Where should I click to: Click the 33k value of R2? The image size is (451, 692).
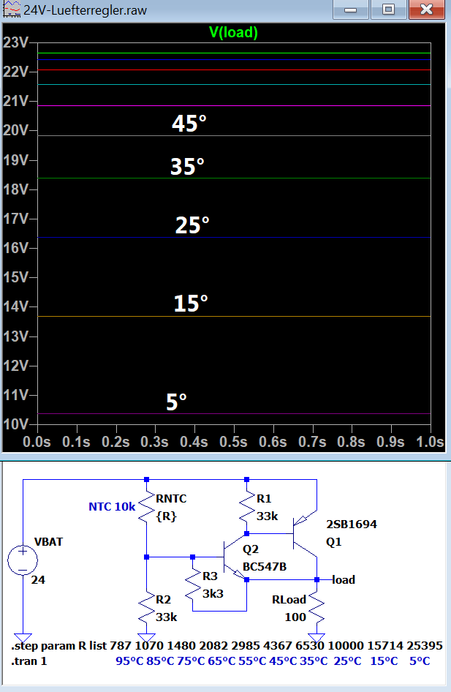(x=167, y=617)
